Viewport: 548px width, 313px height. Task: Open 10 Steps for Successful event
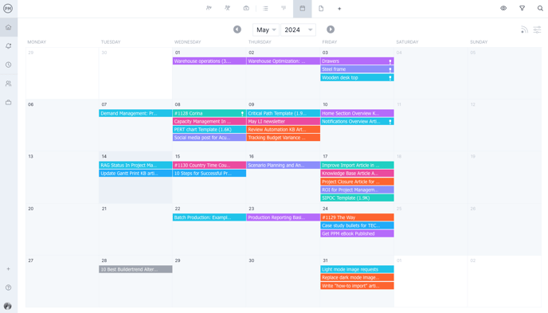(209, 174)
